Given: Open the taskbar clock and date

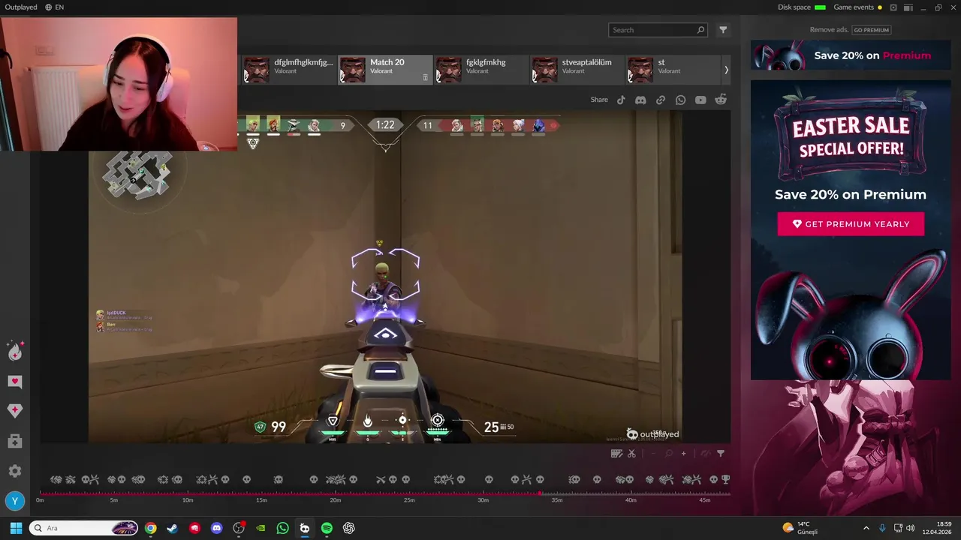Looking at the screenshot, I should tap(937, 528).
